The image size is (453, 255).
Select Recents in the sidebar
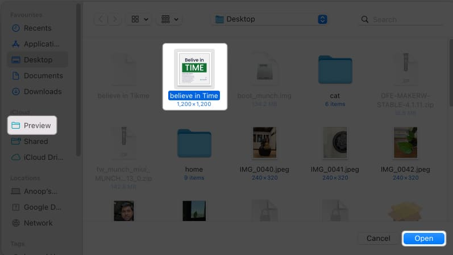(38, 28)
